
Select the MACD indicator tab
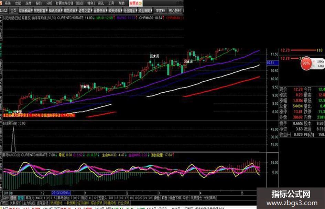[39, 198]
